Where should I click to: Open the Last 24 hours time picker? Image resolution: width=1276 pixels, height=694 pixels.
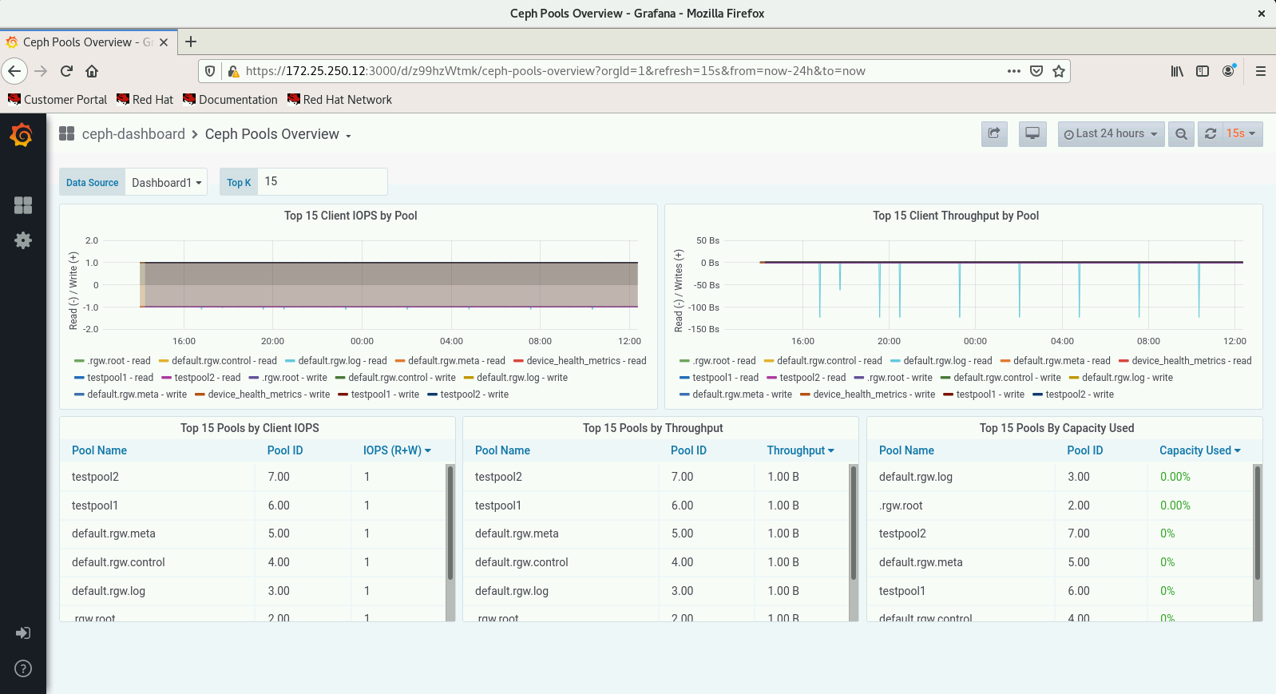point(1111,134)
